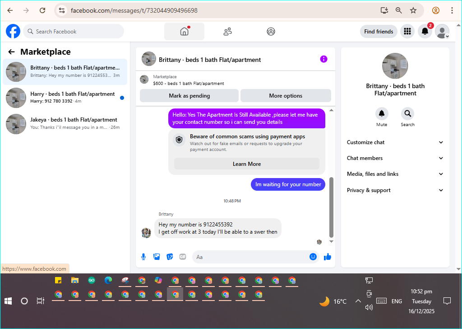
Task: Click chat scroll up arrow
Action: (331, 110)
